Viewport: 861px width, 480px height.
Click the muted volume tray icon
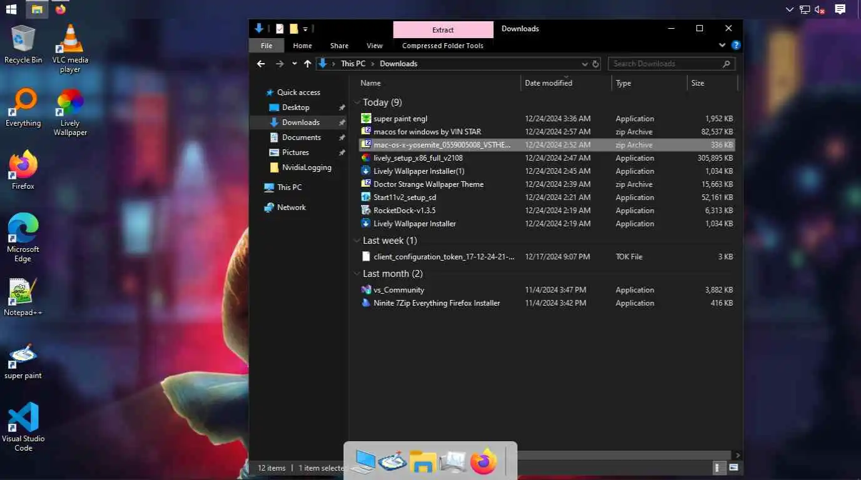[x=820, y=9]
